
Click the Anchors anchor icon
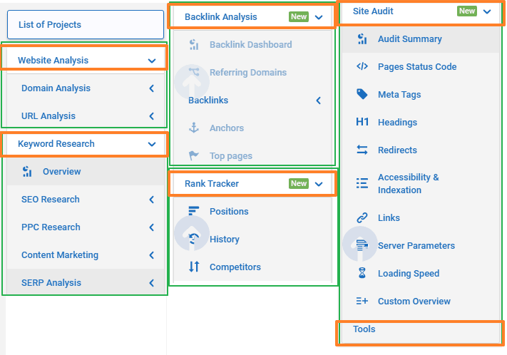click(x=194, y=128)
